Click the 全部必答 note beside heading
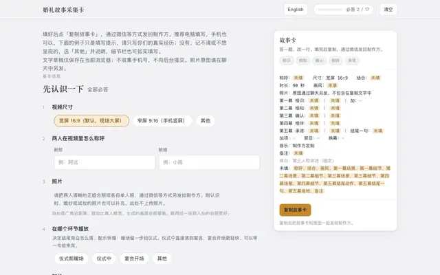The height and width of the screenshot is (275, 440). point(98,90)
